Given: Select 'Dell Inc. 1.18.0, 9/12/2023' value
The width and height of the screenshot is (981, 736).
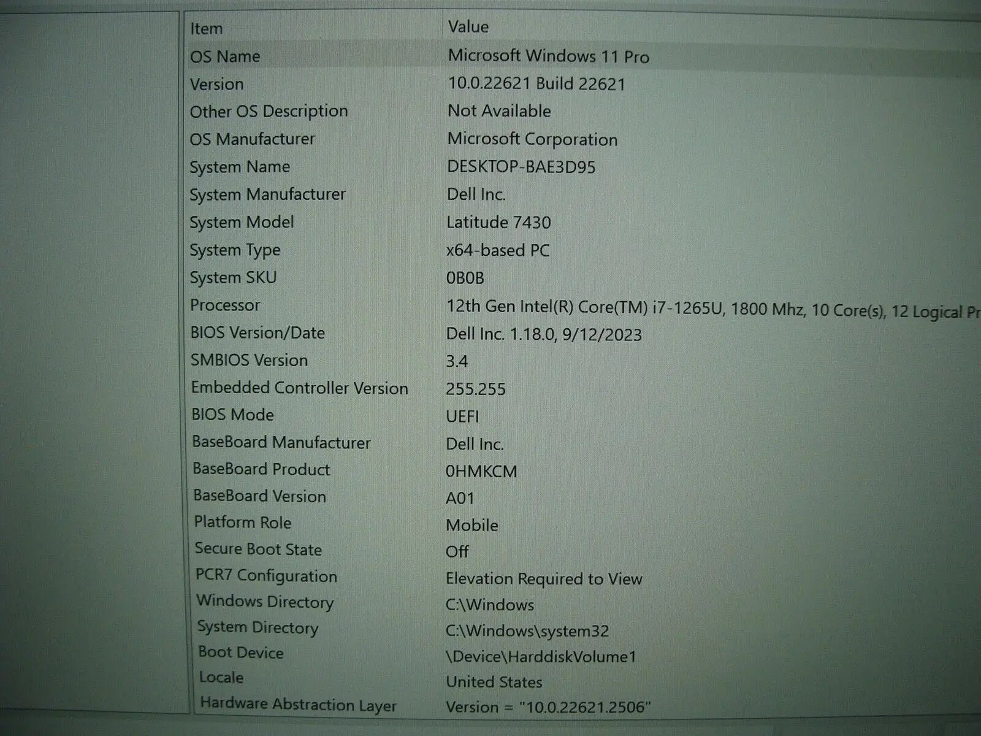Looking at the screenshot, I should tap(544, 334).
